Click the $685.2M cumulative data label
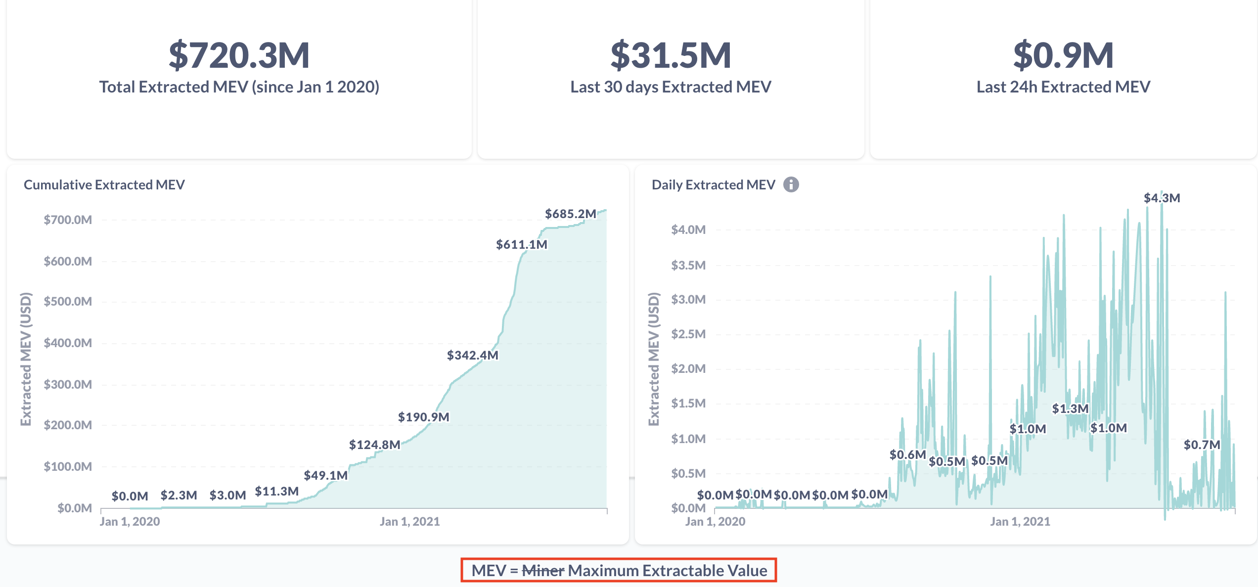 (571, 214)
